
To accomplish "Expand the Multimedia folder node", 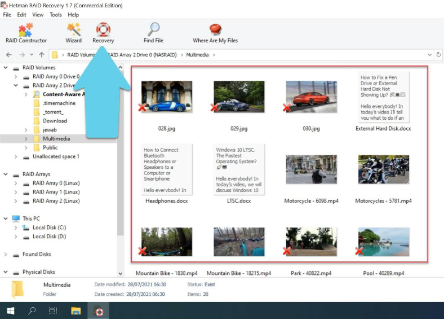I will (26, 138).
